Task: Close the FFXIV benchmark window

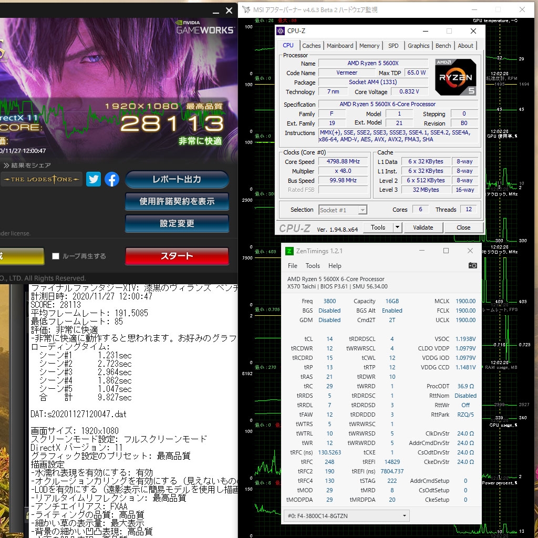Action: [229, 11]
